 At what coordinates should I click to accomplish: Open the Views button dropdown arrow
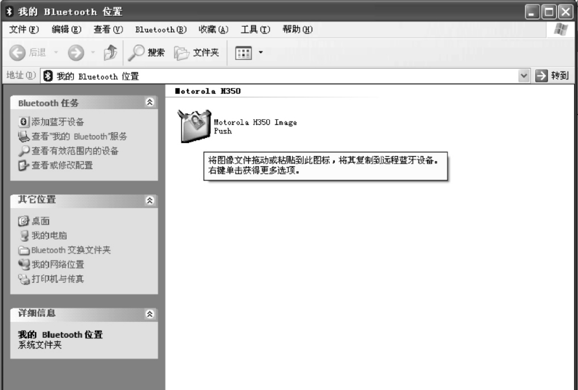click(261, 52)
